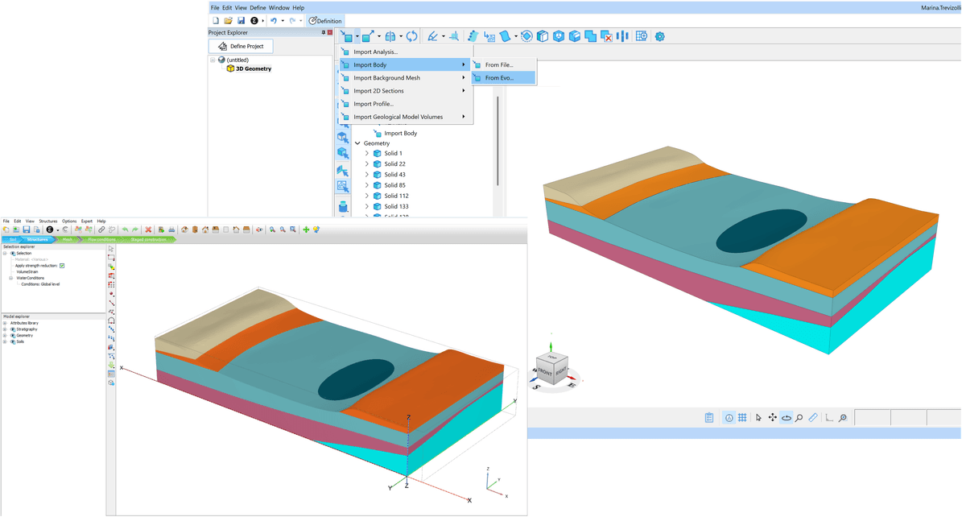
Task: Expand Stratigraphy in the Model explorer
Action: pos(5,329)
